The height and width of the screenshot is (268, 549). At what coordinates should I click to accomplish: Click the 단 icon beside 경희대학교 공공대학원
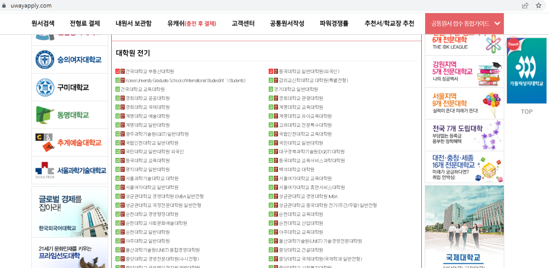(x=122, y=98)
